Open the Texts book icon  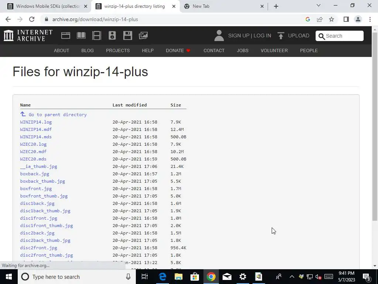tap(81, 35)
